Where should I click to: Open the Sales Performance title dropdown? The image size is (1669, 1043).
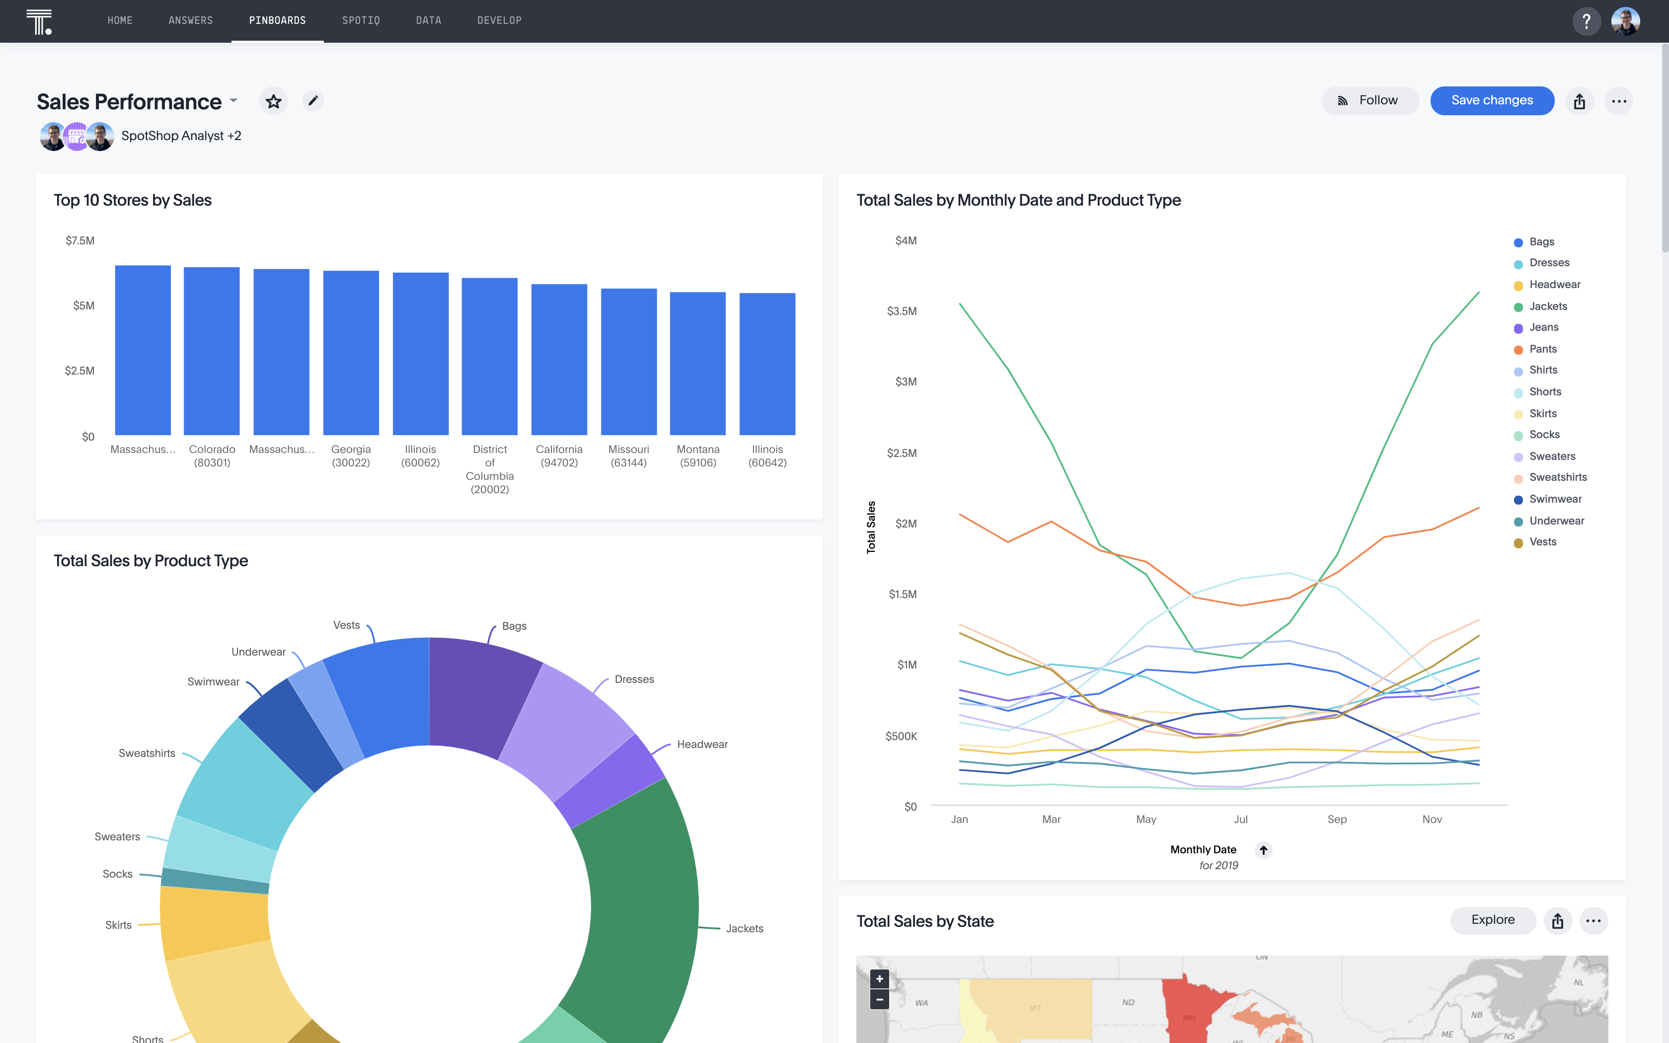pyautogui.click(x=233, y=101)
